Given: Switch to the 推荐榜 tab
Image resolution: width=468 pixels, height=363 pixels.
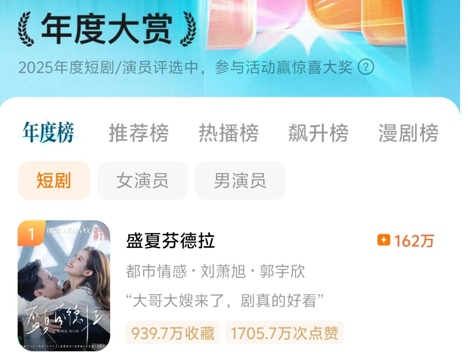Looking at the screenshot, I should click(139, 133).
